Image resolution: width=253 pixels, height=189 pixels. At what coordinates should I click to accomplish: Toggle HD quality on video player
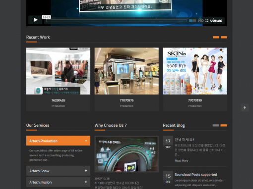201,21
